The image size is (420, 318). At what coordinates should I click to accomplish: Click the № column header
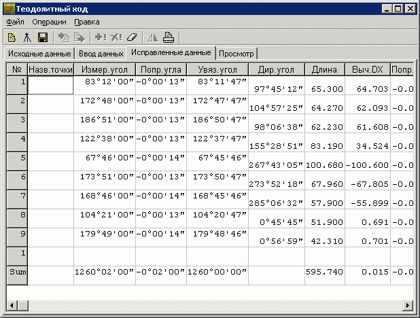(x=17, y=70)
